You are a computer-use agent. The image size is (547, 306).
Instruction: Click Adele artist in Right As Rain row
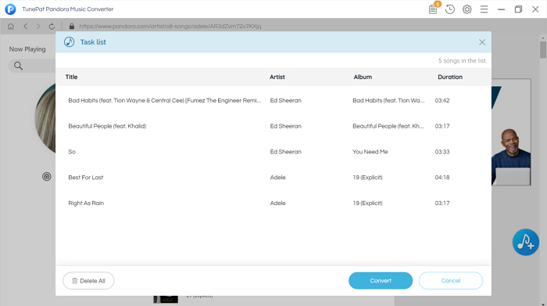(x=277, y=203)
